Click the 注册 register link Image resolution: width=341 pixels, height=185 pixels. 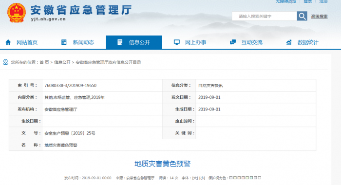pyautogui.click(x=323, y=1)
